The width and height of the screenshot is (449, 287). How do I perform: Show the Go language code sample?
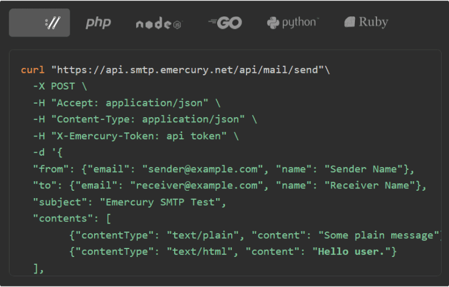pos(225,23)
